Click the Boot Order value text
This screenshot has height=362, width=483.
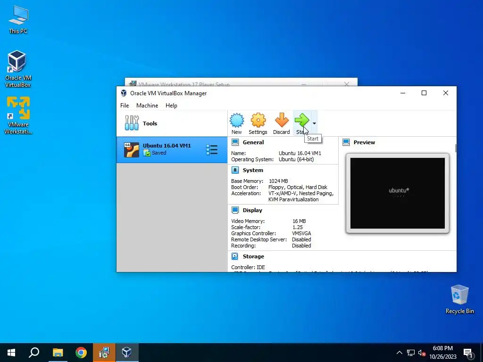[298, 187]
